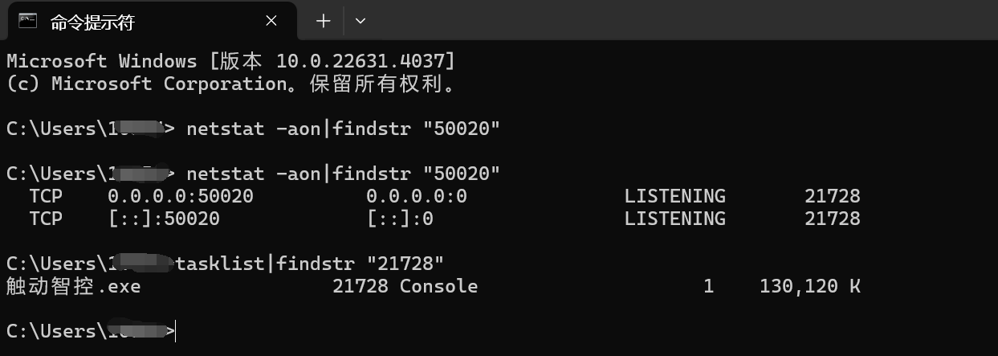This screenshot has width=998, height=356.
Task: Click the second netstat -aon command line
Action: pyautogui.click(x=254, y=174)
